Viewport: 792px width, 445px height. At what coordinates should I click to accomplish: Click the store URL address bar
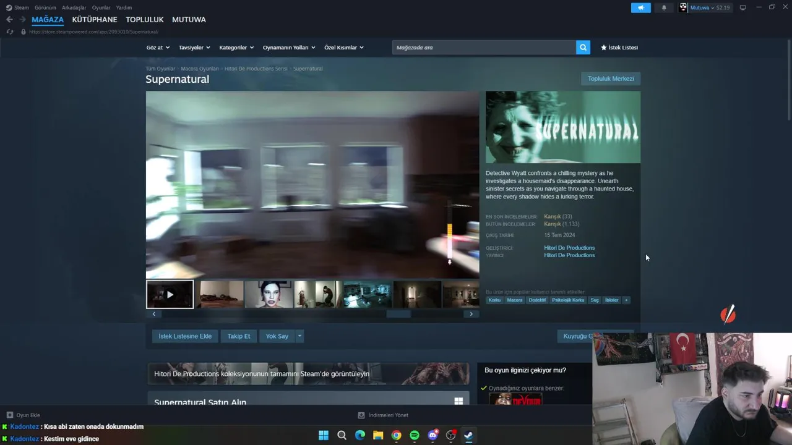(93, 32)
